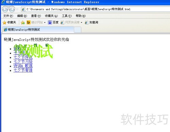Go back with the Back arrow button
The width and height of the screenshot is (170, 132).
click(5, 9)
